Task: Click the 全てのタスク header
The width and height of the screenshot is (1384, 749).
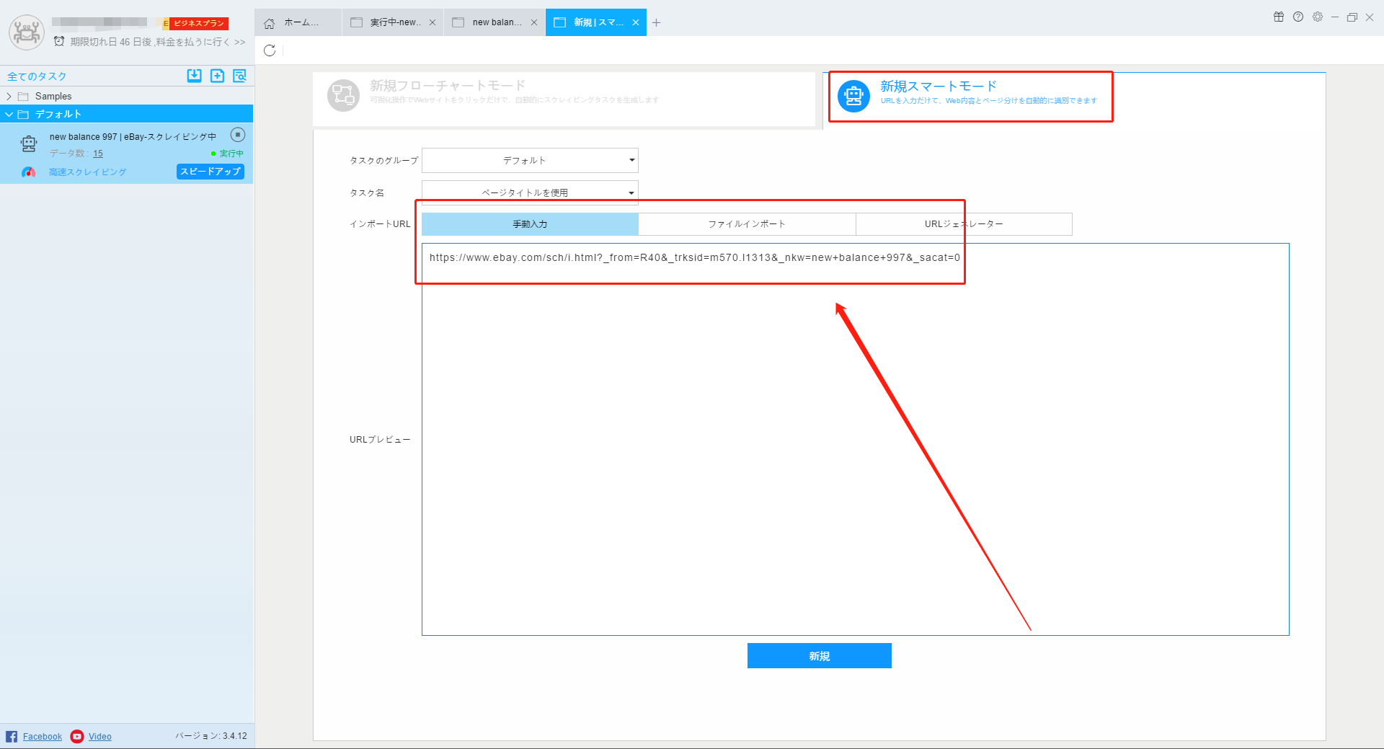Action: tap(37, 76)
